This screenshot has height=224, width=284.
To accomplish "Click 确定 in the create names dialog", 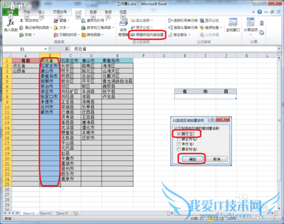I will [x=193, y=159].
